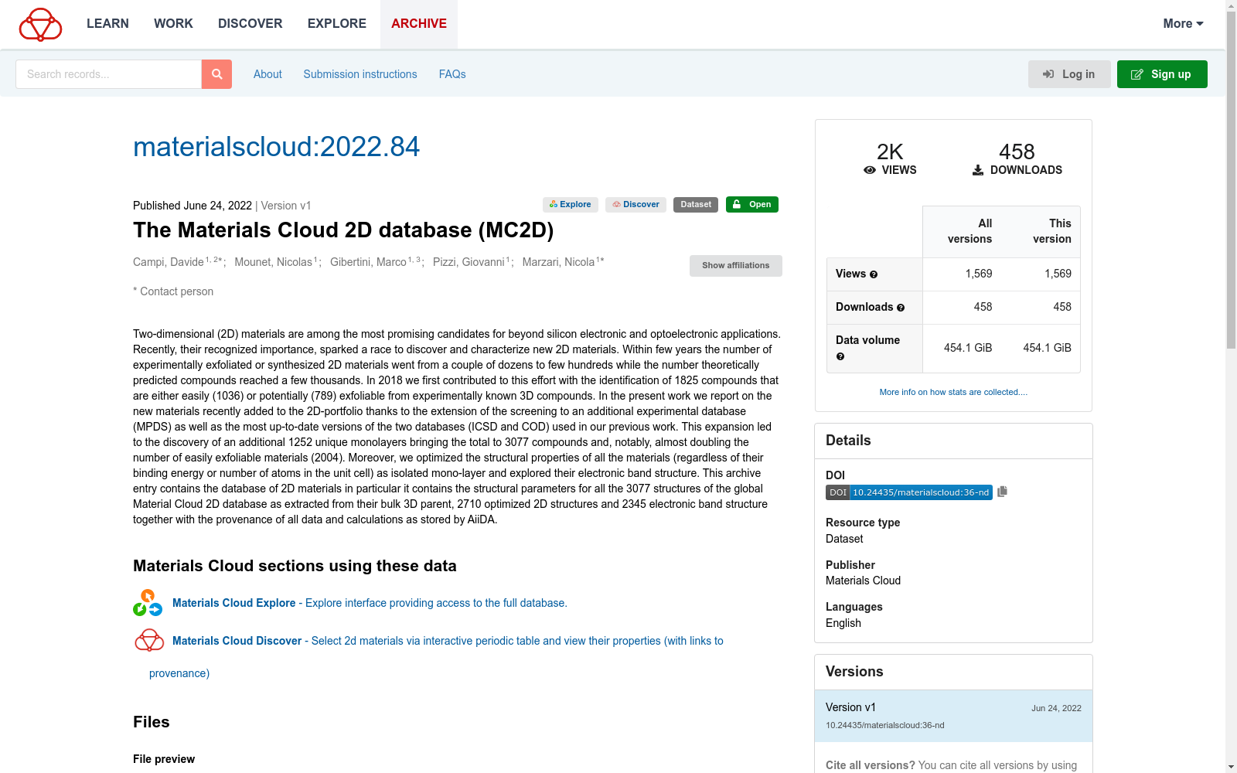
Task: Click the scrollbar down arrow
Action: (x=1231, y=767)
